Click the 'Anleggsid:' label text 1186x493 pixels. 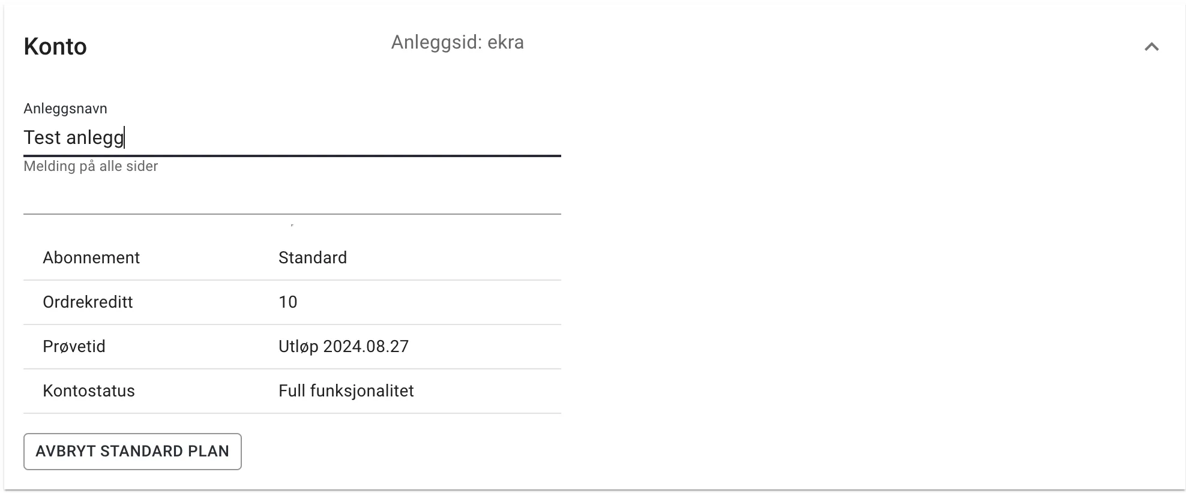(x=436, y=43)
